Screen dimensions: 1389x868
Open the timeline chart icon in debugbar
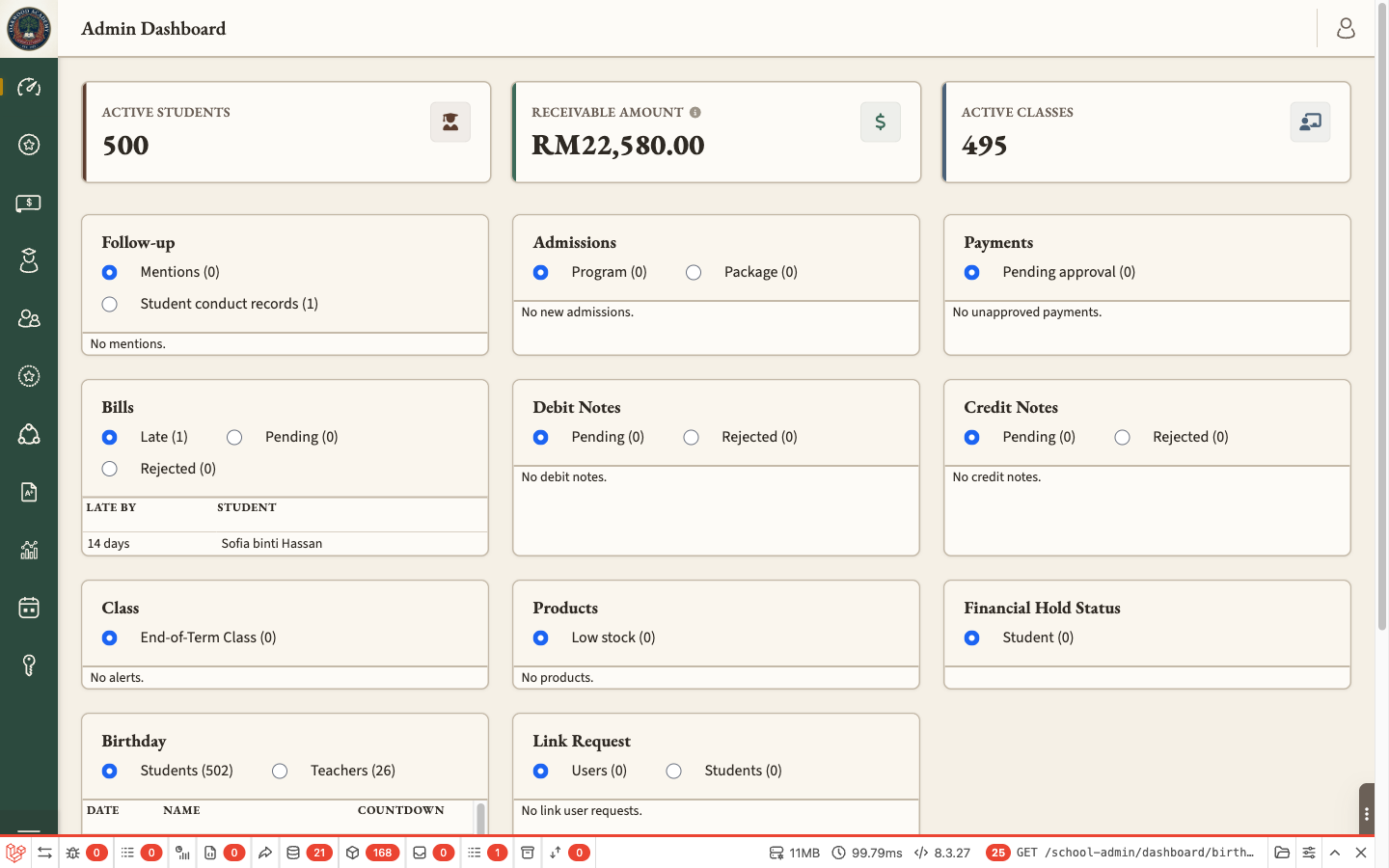tap(182, 853)
